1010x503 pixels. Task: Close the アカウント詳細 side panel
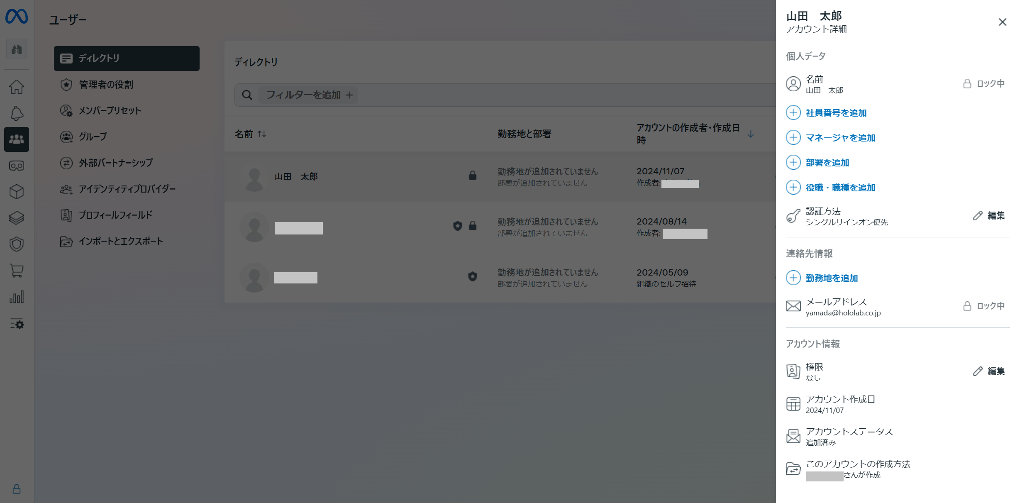click(1002, 22)
